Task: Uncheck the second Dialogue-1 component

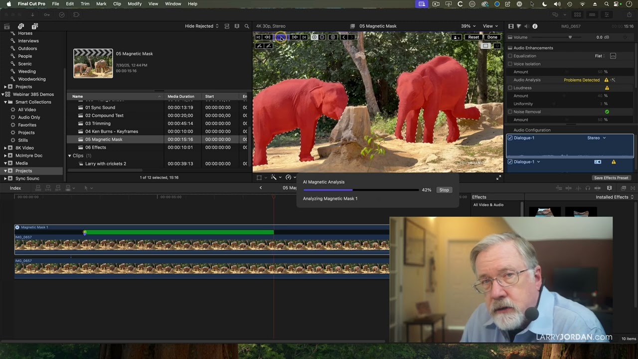Action: (x=510, y=162)
